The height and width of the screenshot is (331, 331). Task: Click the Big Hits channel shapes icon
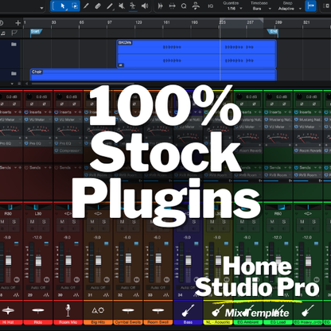(98, 310)
